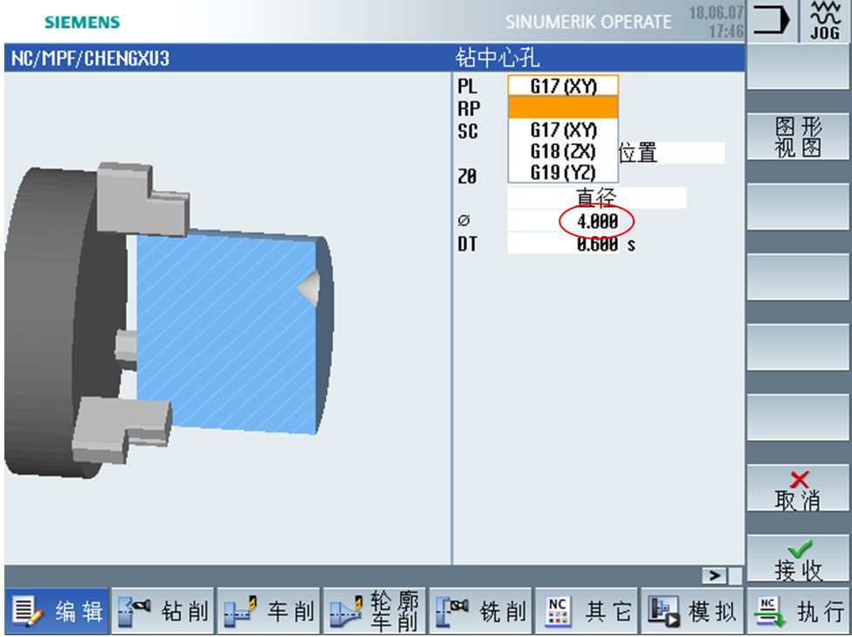Click the milling cutter icon on 铣削 softkey

(452, 612)
